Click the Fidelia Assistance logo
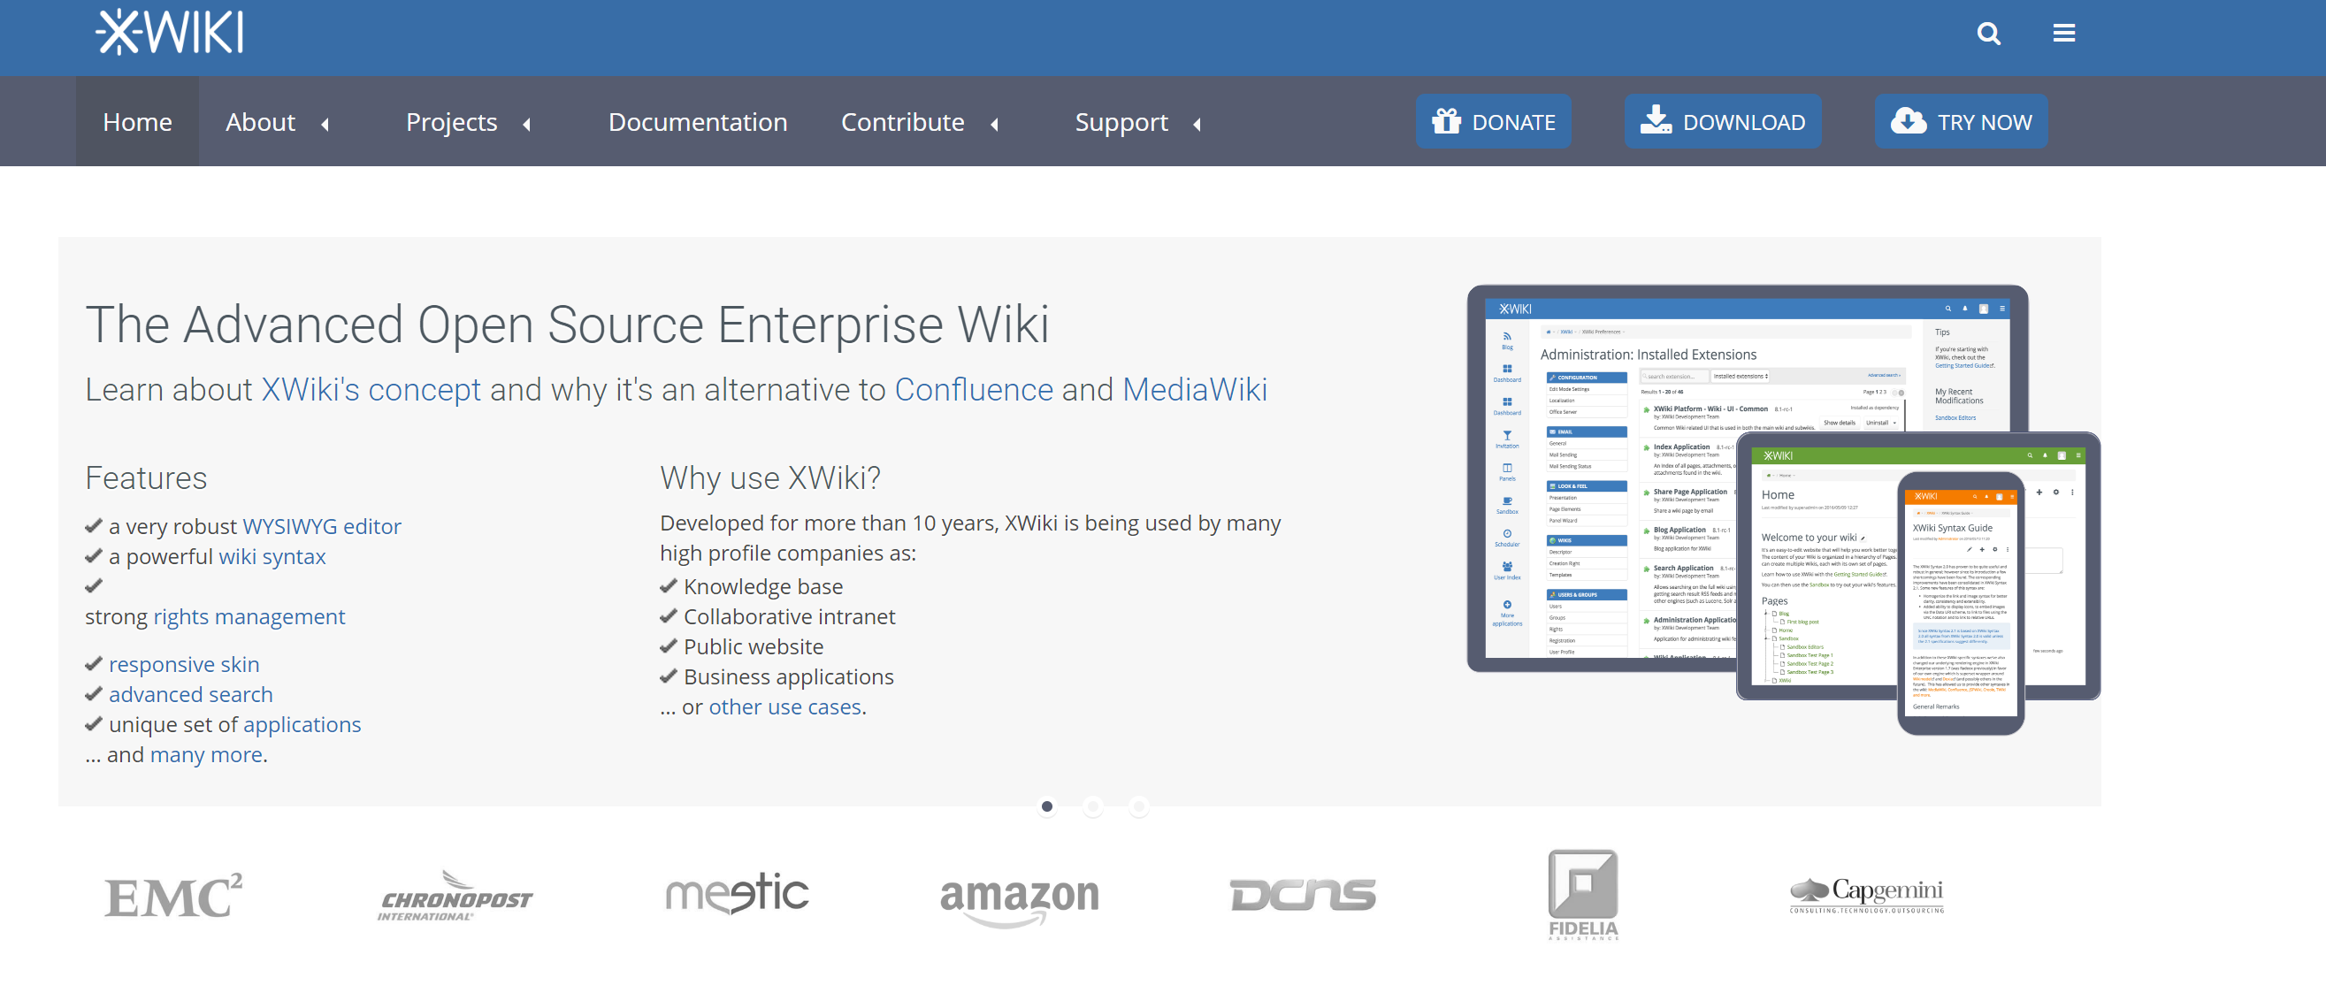This screenshot has width=2326, height=993. (x=1583, y=895)
